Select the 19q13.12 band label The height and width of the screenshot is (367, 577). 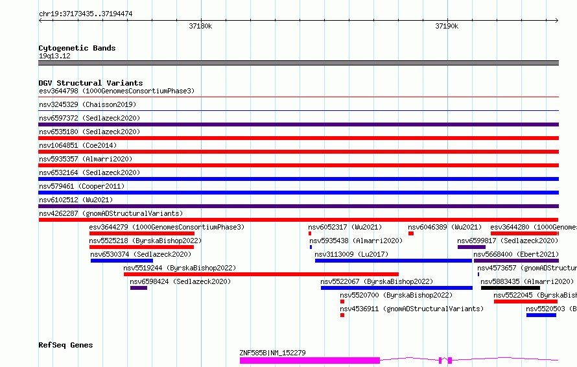click(54, 56)
